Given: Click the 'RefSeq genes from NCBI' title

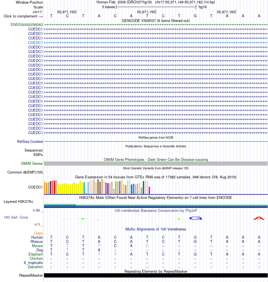Looking at the screenshot, I should 156,137.
